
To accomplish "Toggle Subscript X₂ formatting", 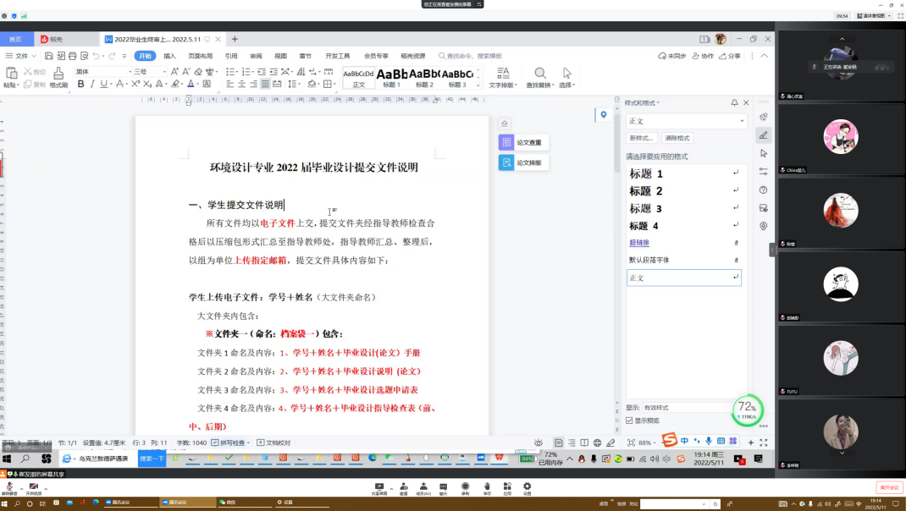I will coord(147,85).
